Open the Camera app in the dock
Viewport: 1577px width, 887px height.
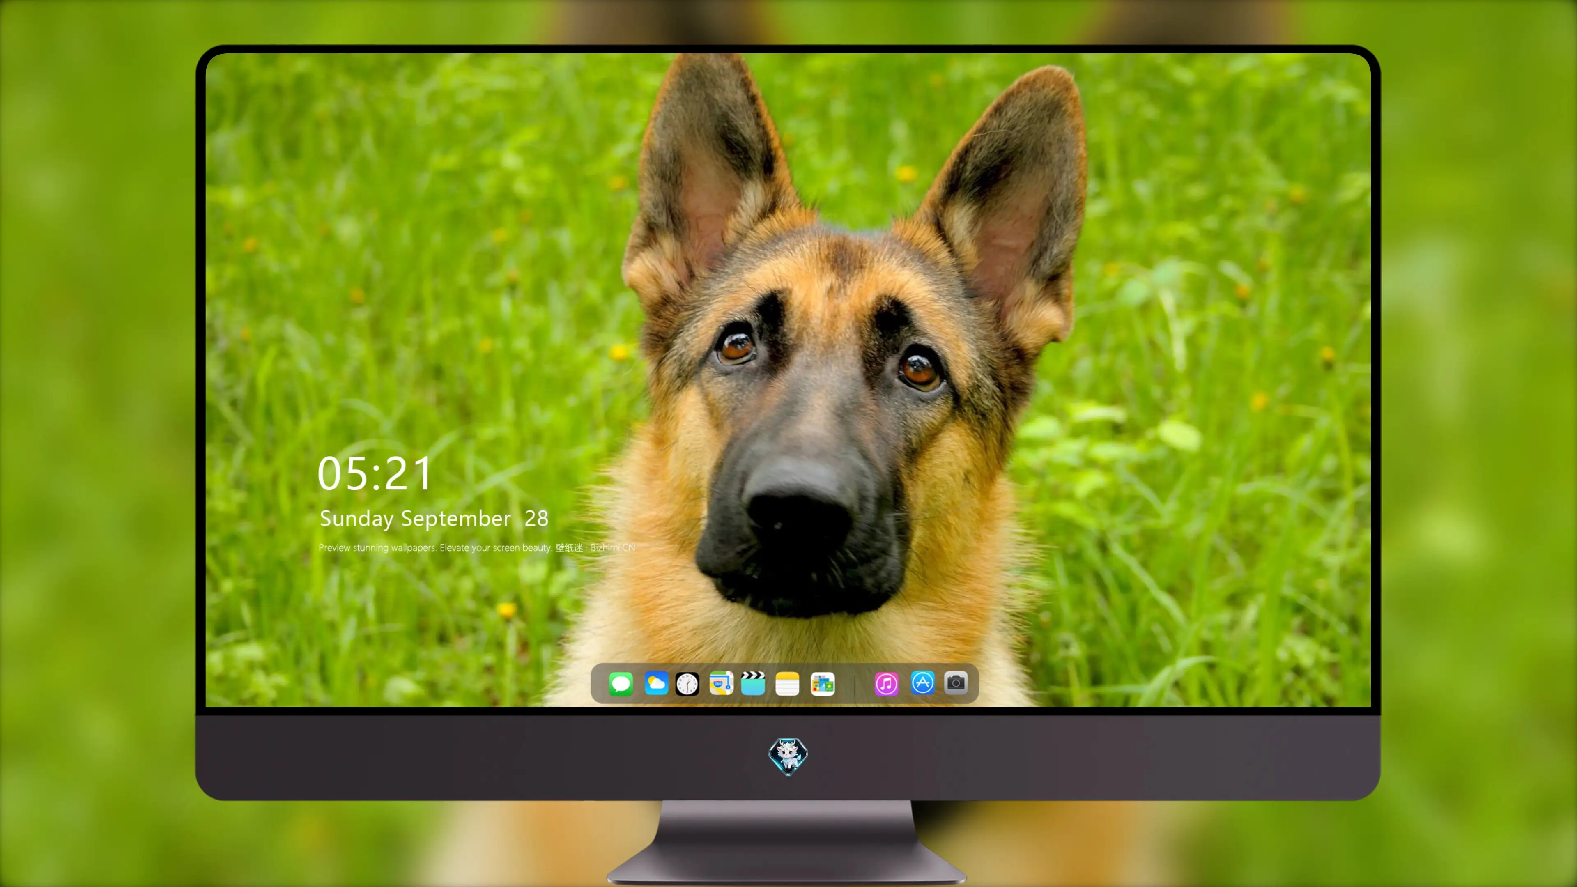(956, 682)
